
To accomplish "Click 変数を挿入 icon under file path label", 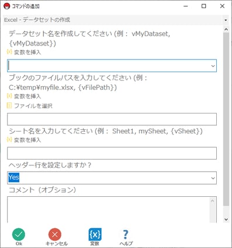I will [x=9, y=95].
